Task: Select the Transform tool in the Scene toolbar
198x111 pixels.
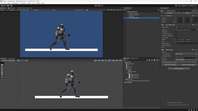Action: [2, 75]
